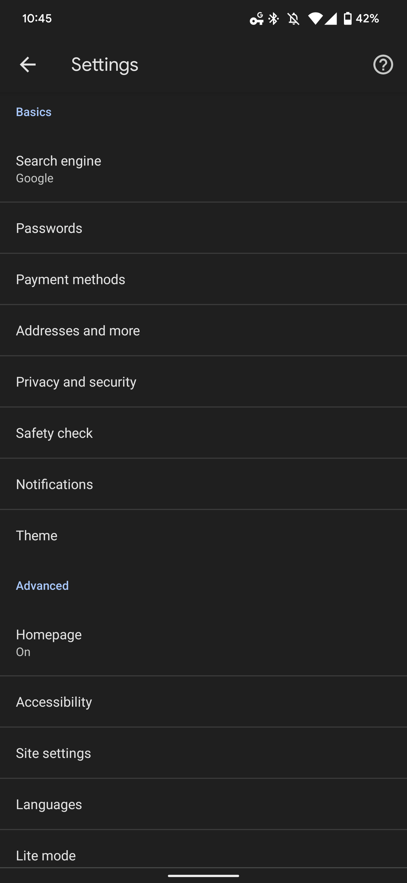Choose the Theme option
Image resolution: width=407 pixels, height=883 pixels.
[203, 535]
